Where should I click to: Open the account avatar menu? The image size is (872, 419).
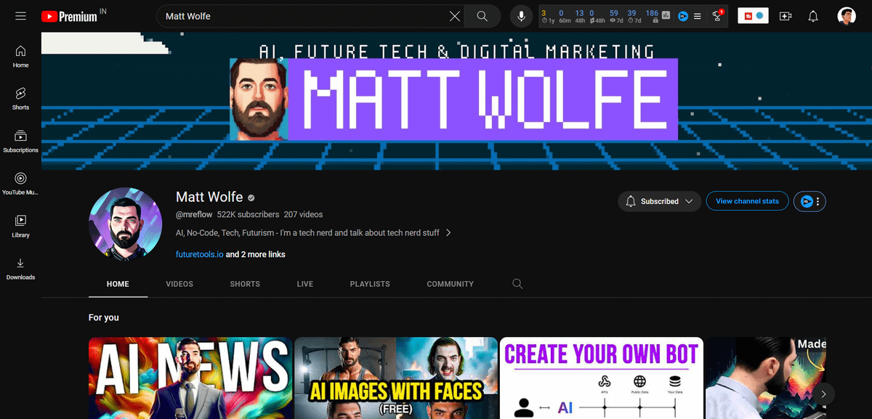point(847,16)
